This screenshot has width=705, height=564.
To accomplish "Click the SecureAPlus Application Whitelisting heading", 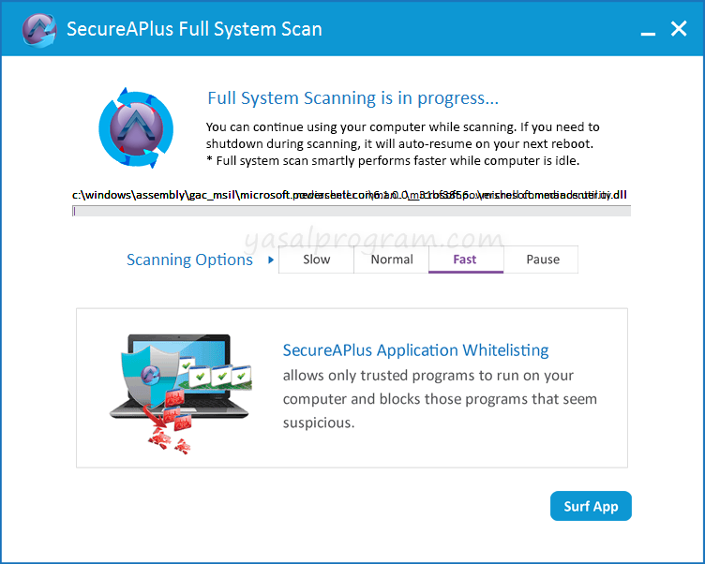I will click(415, 350).
